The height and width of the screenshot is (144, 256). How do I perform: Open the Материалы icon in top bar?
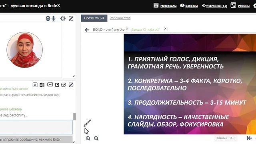coord(156,5)
